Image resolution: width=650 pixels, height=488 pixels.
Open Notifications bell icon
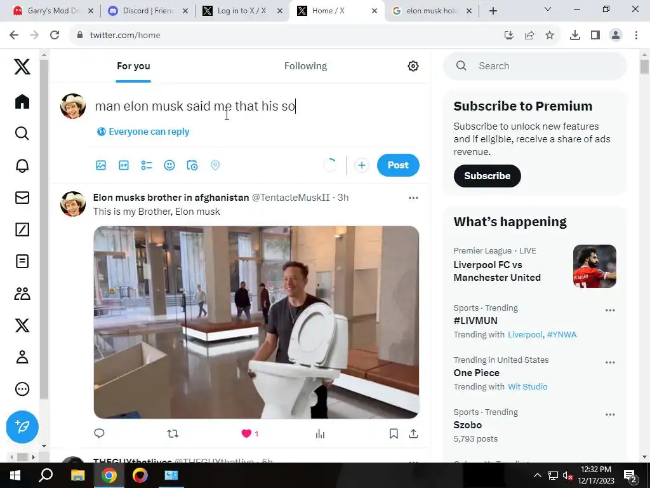coord(22,166)
